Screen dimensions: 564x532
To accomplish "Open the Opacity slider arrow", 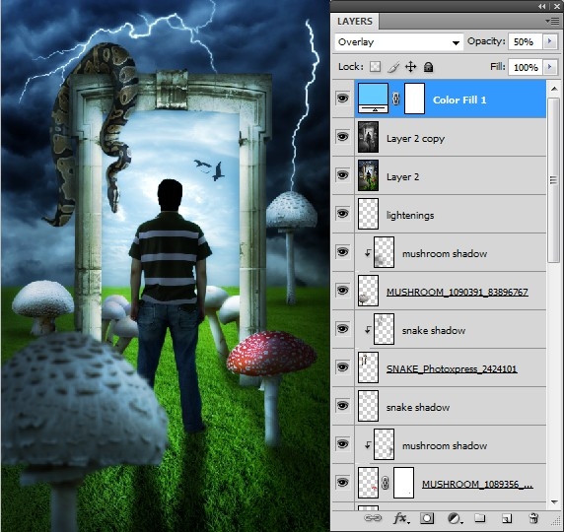I will [x=549, y=41].
